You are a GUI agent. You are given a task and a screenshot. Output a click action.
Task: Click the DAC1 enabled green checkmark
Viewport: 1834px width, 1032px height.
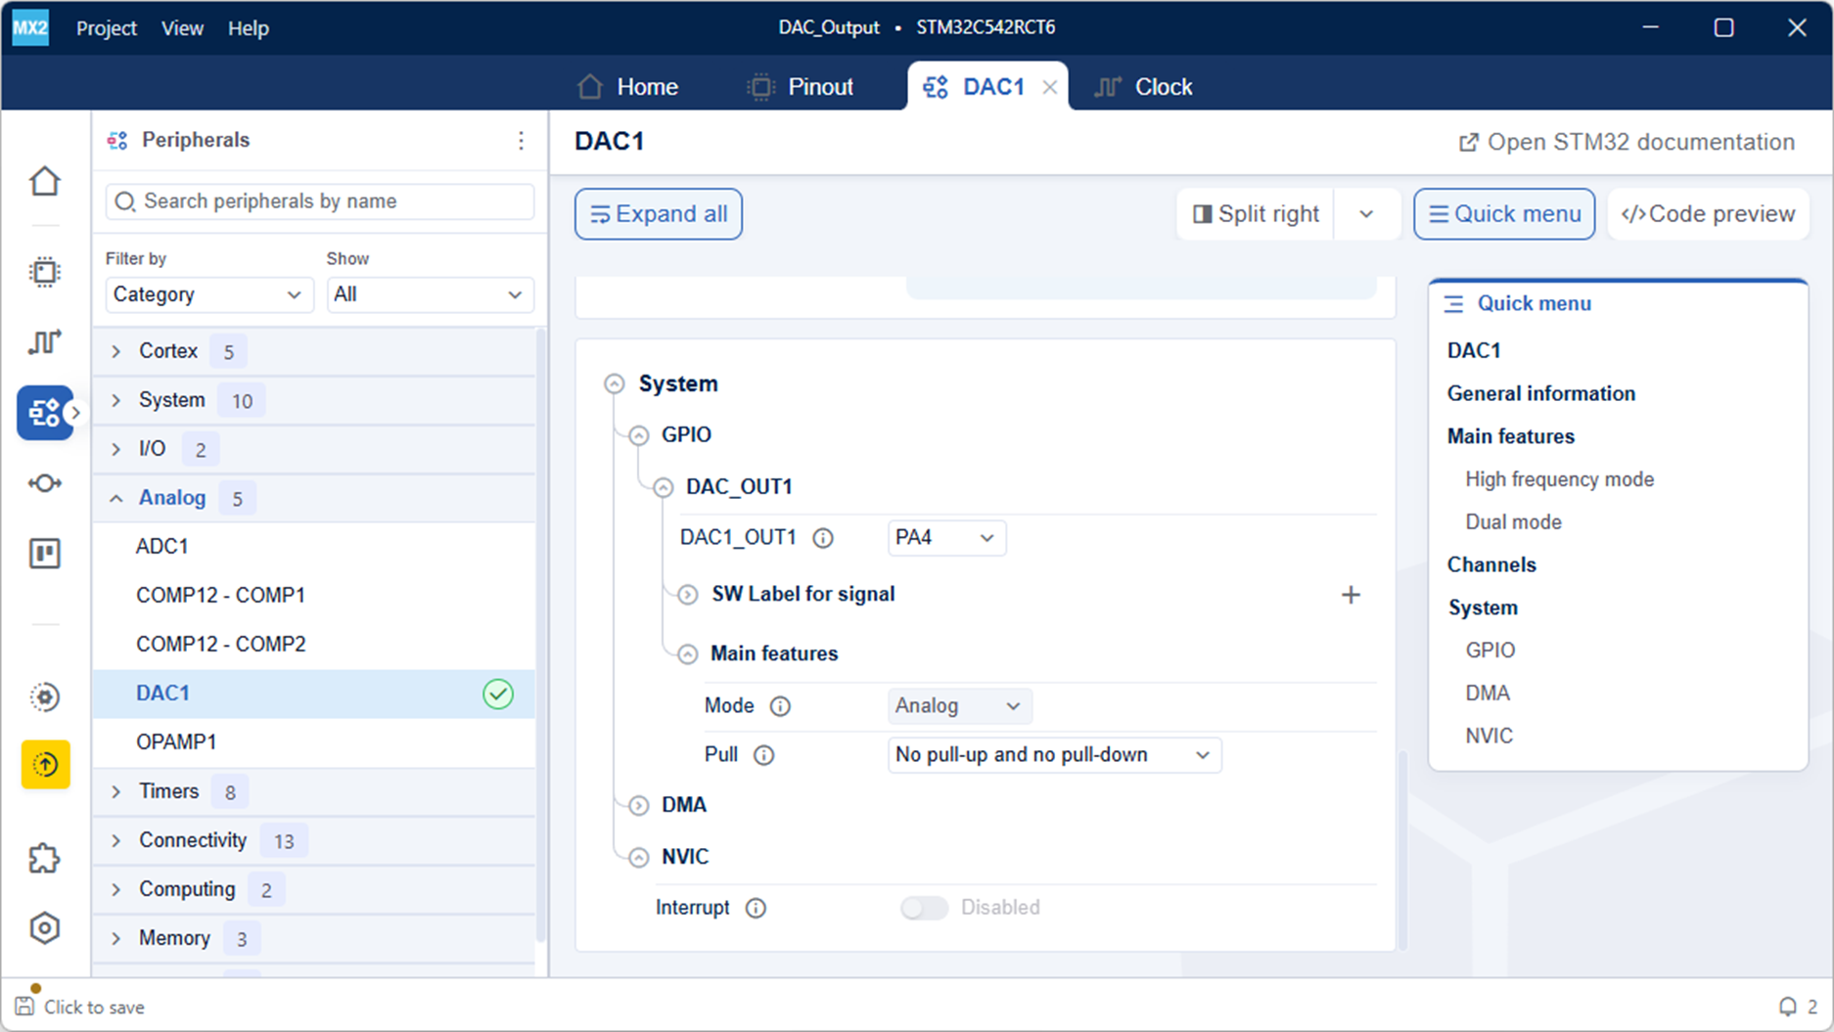[x=498, y=694]
